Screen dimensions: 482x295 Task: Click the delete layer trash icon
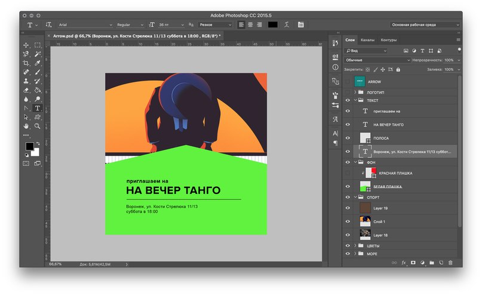pos(450,262)
